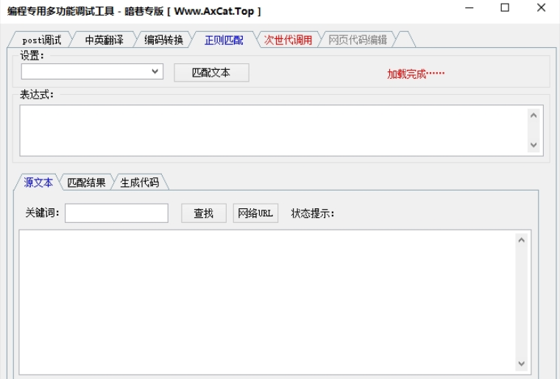Click the 正则匹配 tab
The image size is (560, 379).
point(224,40)
